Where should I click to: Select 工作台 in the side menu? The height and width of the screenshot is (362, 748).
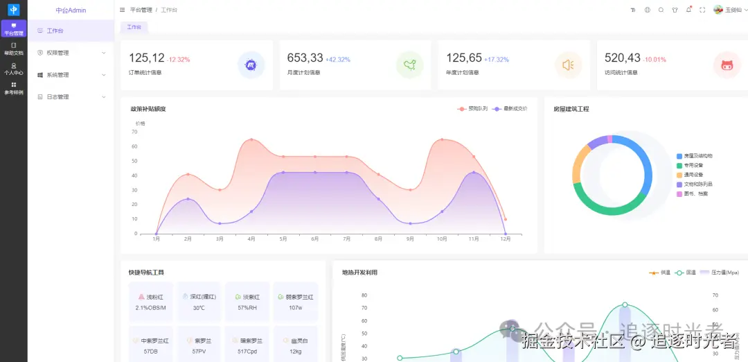click(x=71, y=31)
